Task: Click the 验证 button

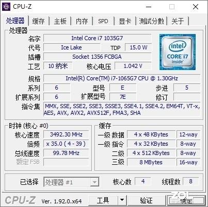Action: (x=146, y=200)
